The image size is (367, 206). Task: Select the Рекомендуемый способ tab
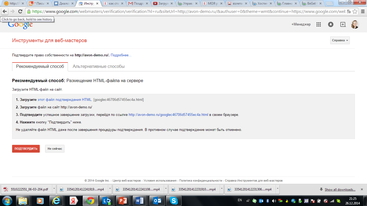pyautogui.click(x=40, y=67)
